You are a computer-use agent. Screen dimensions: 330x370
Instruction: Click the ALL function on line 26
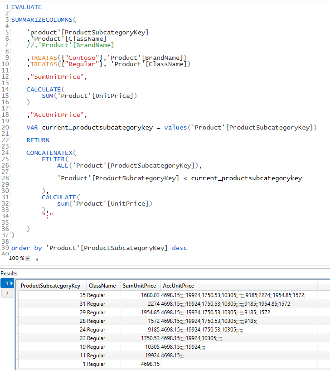coord(63,165)
